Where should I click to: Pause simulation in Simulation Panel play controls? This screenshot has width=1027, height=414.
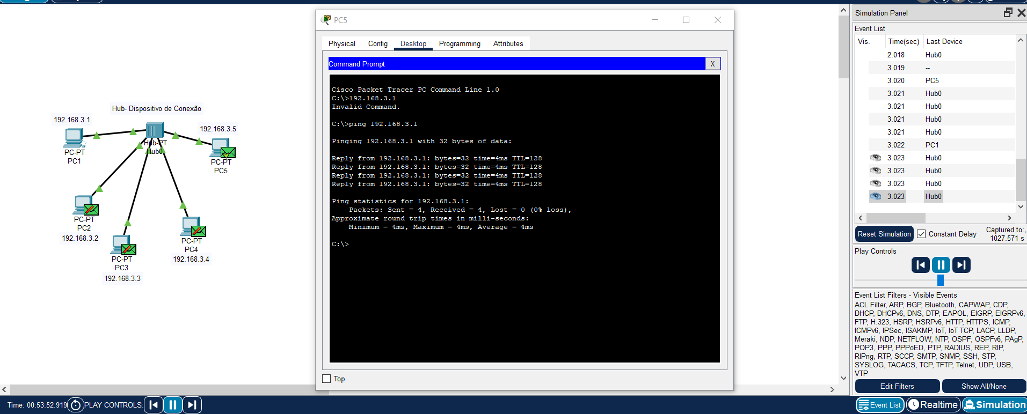(941, 265)
